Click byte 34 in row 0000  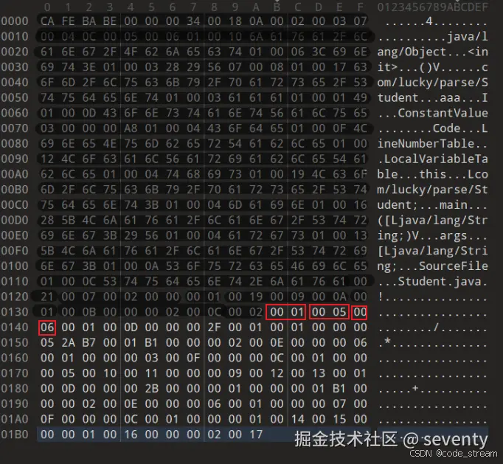click(193, 21)
